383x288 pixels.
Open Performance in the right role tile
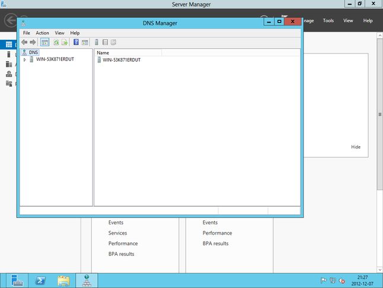[x=217, y=233]
